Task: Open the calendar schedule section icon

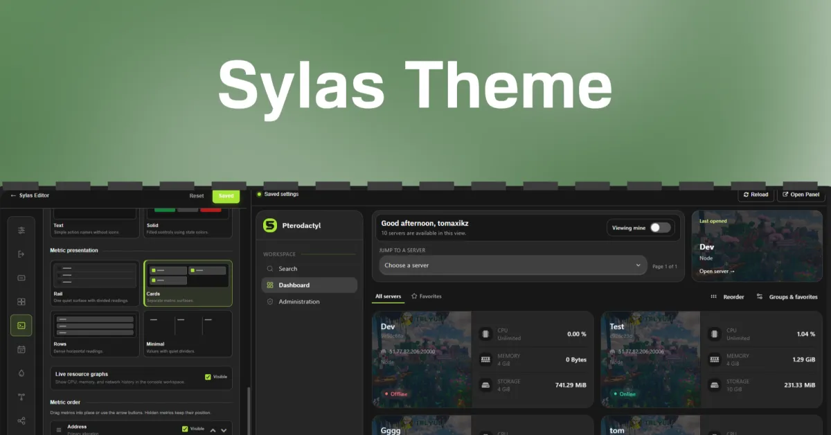Action: coord(21,350)
